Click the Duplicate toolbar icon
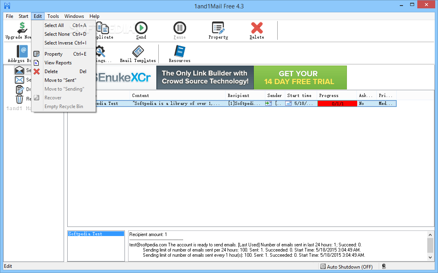The height and width of the screenshot is (273, 438). coord(103,28)
